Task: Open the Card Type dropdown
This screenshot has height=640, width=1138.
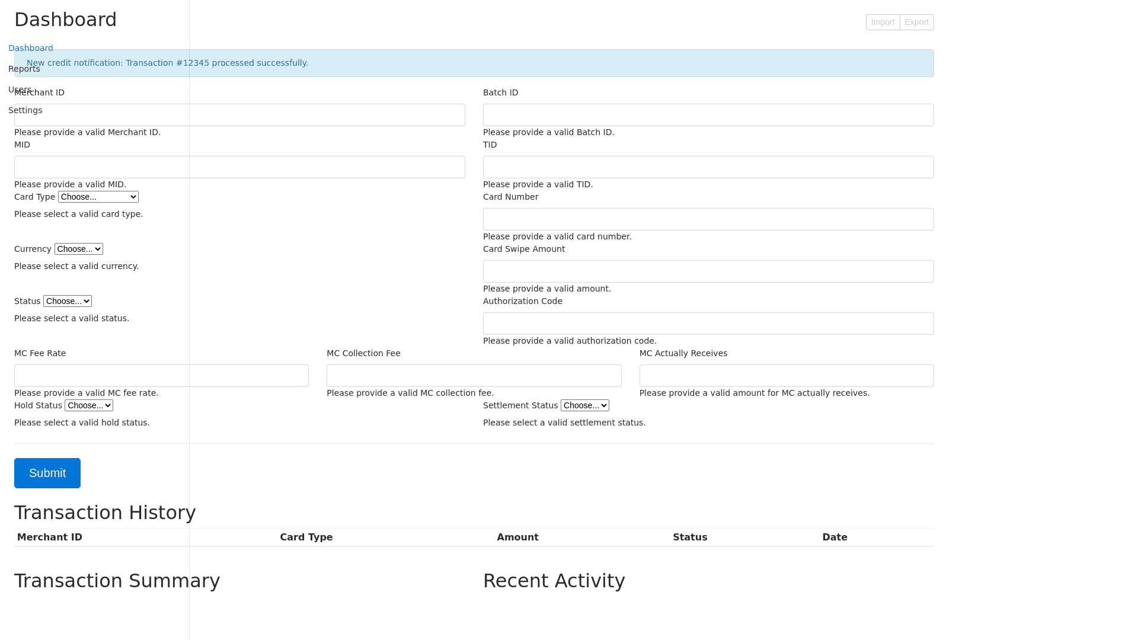Action: pyautogui.click(x=98, y=197)
